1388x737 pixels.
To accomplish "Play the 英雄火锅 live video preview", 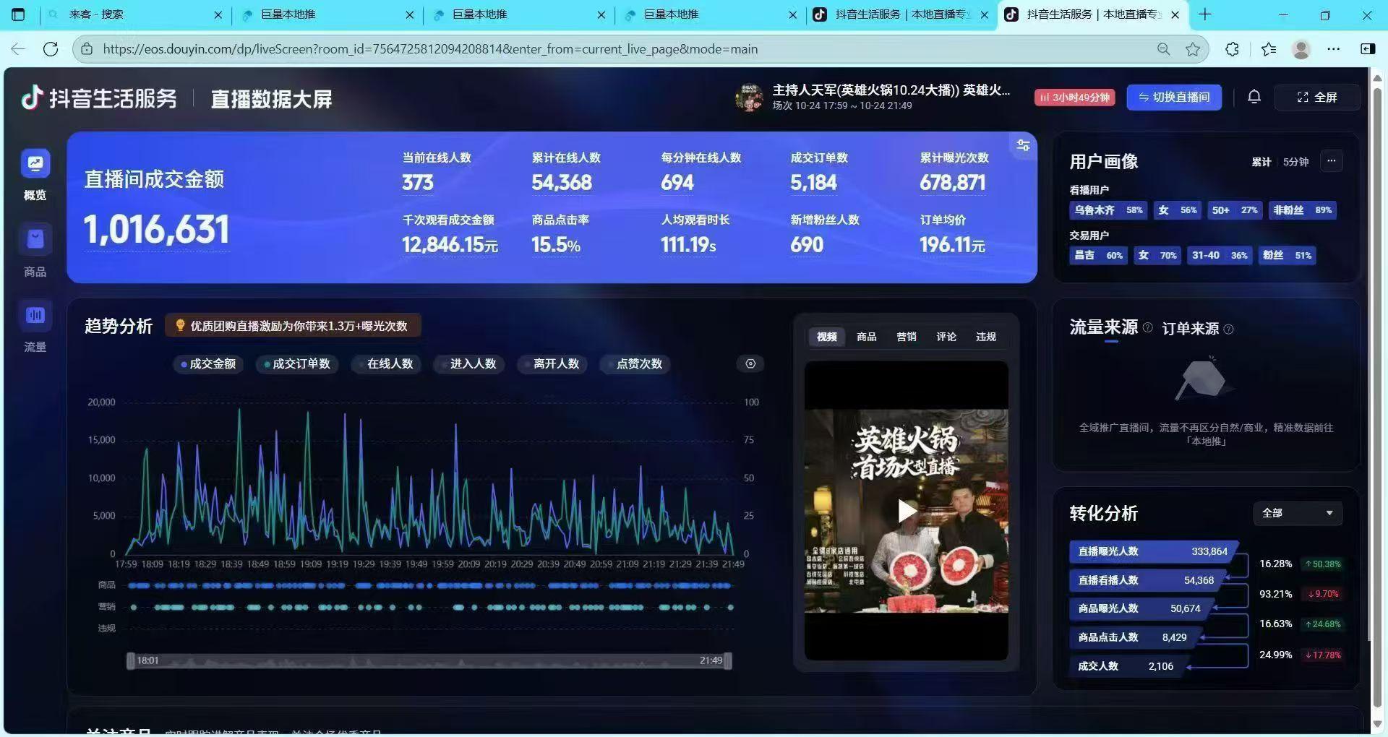I will click(906, 511).
